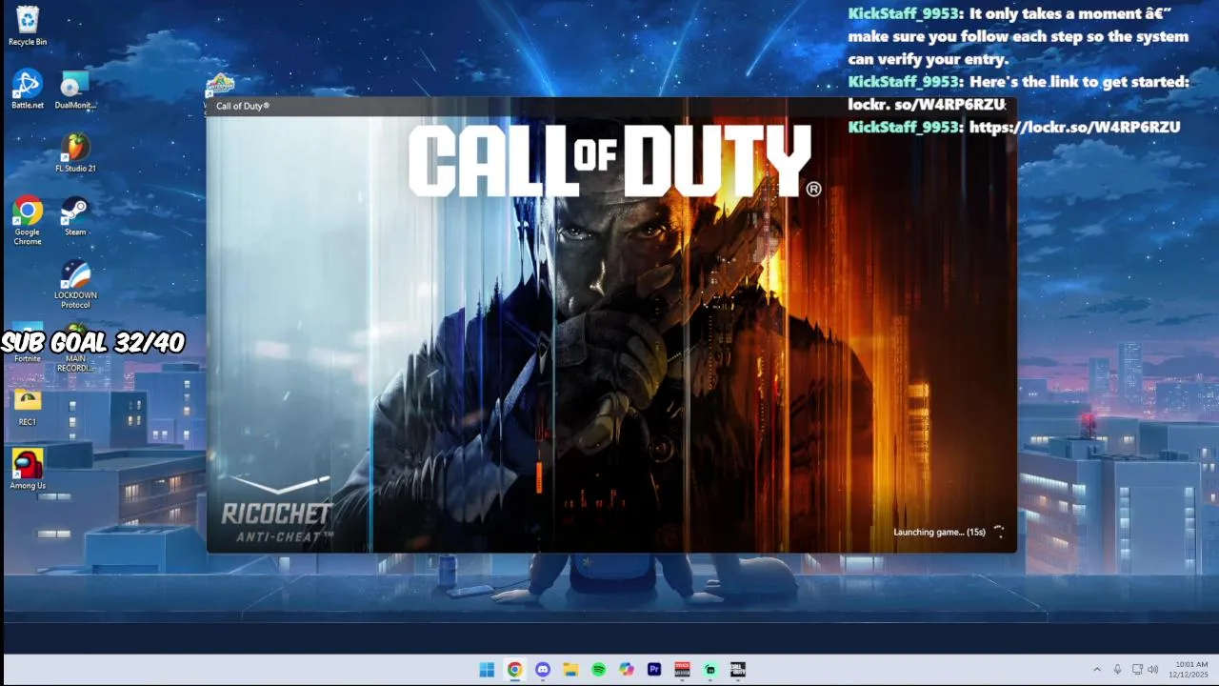Screen dimensions: 1219x686
Task: Open the green streaming app in taskbar
Action: [709, 670]
